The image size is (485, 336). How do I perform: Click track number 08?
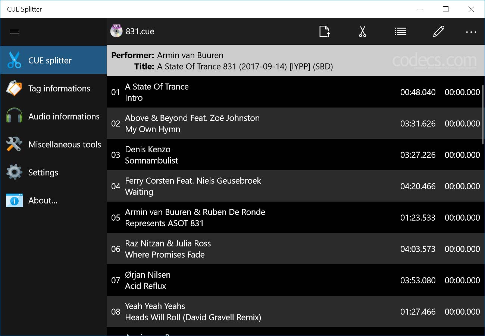(116, 312)
